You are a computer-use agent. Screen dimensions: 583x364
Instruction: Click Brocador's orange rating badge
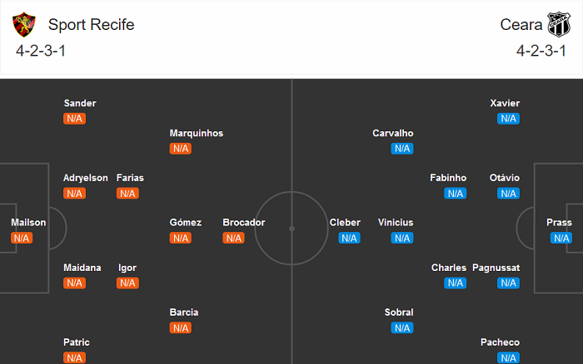233,239
